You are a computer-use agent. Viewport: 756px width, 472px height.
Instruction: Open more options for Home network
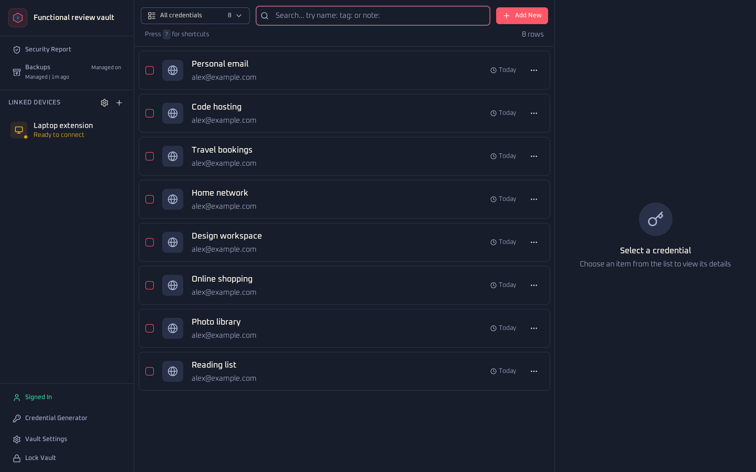click(x=534, y=199)
